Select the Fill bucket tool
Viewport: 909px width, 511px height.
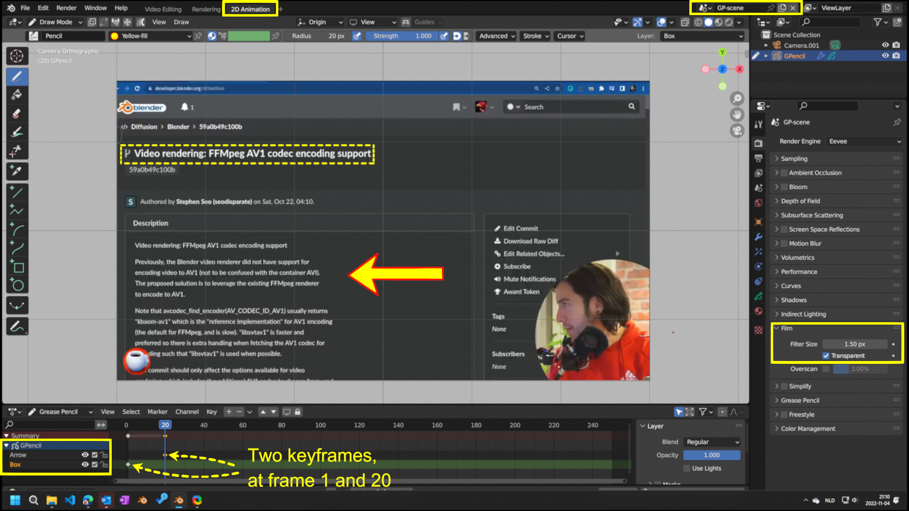[x=17, y=95]
